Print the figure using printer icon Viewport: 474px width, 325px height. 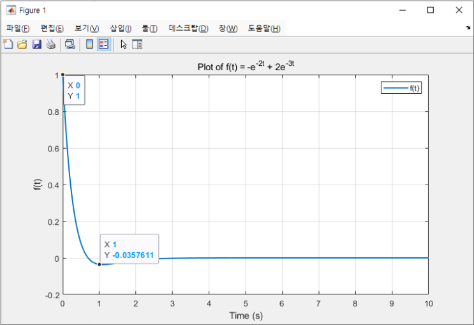(51, 45)
